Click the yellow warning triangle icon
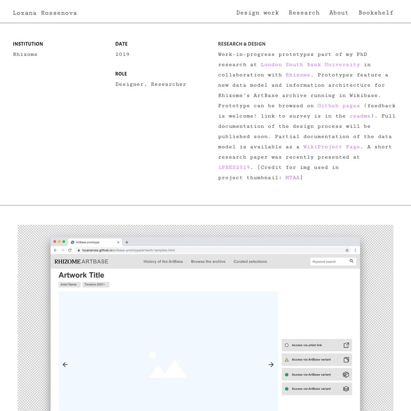Screen dimensions: 411x411 tap(286, 360)
